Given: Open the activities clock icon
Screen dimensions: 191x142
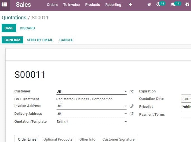Looking at the screenshot, I should click(159, 4).
